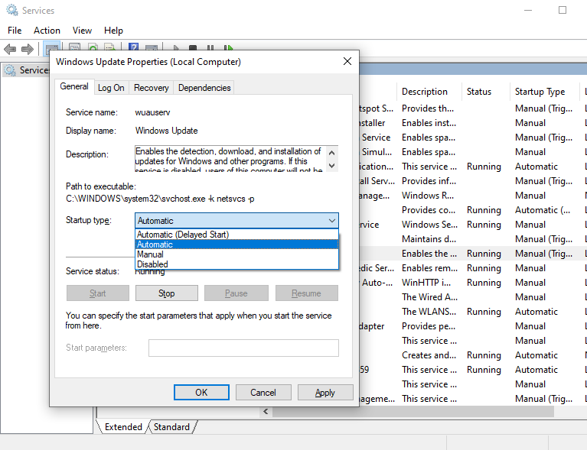Click the 'wuauserv' service name text
This screenshot has height=450, width=587.
[x=153, y=112]
